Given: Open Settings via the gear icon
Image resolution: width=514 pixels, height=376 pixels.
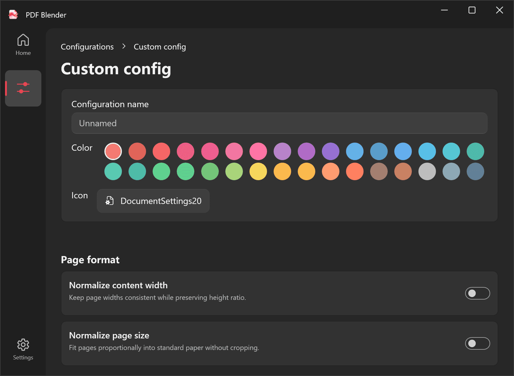Looking at the screenshot, I should [23, 349].
